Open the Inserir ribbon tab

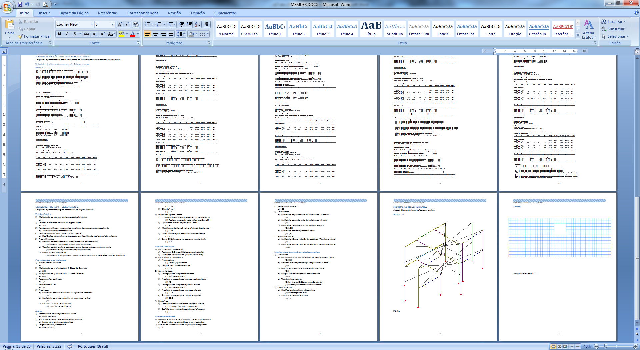[x=44, y=13]
